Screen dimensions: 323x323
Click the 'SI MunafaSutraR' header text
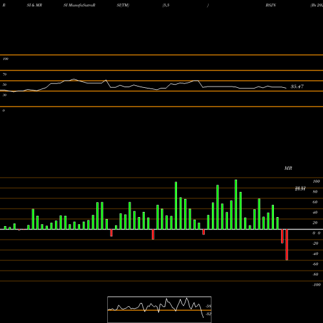pos(79,5)
